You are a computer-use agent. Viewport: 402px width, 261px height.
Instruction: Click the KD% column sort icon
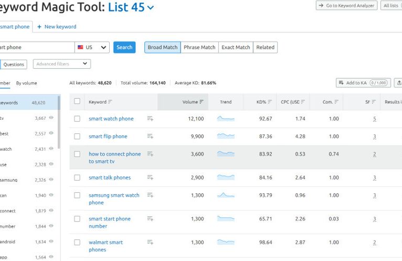pos(270,102)
